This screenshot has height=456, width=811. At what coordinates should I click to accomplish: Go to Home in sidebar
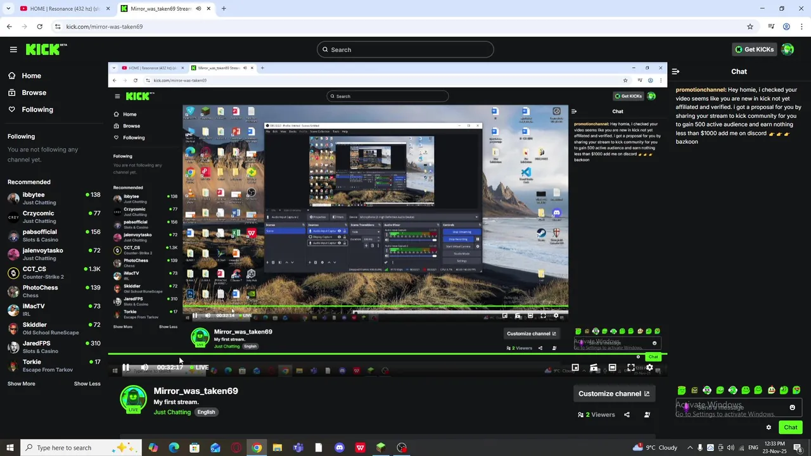pos(24,75)
